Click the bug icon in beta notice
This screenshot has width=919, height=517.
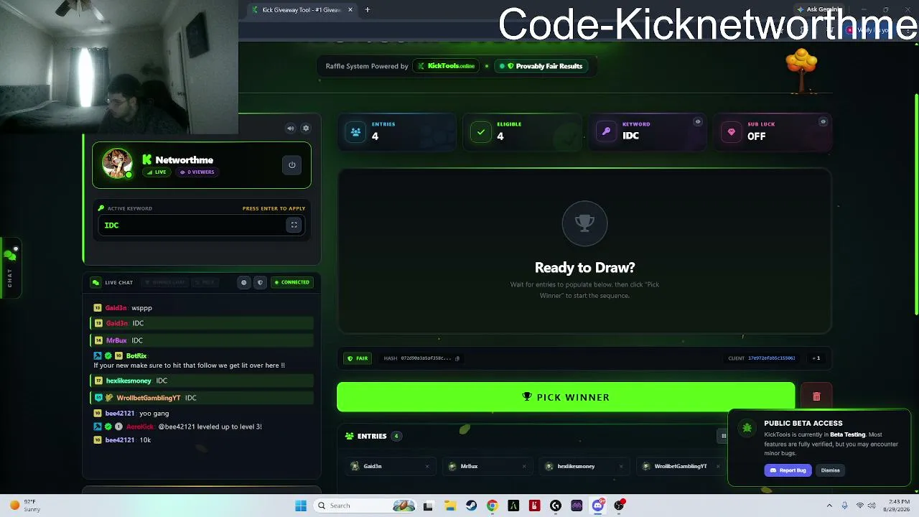[x=747, y=429]
